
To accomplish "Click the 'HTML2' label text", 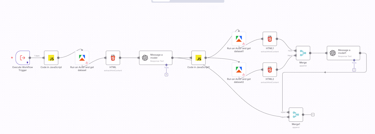I will 270,79.
